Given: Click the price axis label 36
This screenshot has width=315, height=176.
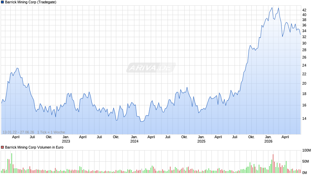Looking at the screenshot, I should [x=304, y=25].
